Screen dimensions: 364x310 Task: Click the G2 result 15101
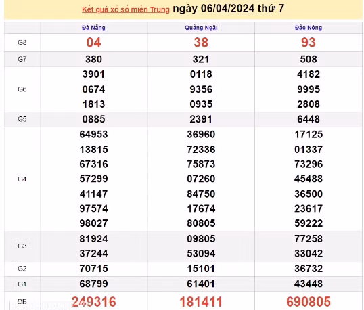201,269
